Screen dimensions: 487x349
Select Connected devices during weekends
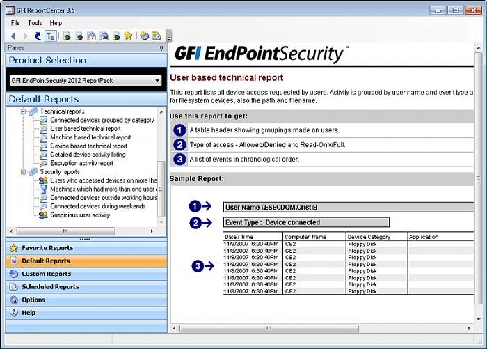click(x=98, y=206)
